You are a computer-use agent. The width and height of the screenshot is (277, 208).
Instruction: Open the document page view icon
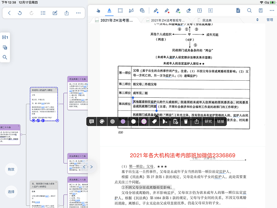coord(238,10)
